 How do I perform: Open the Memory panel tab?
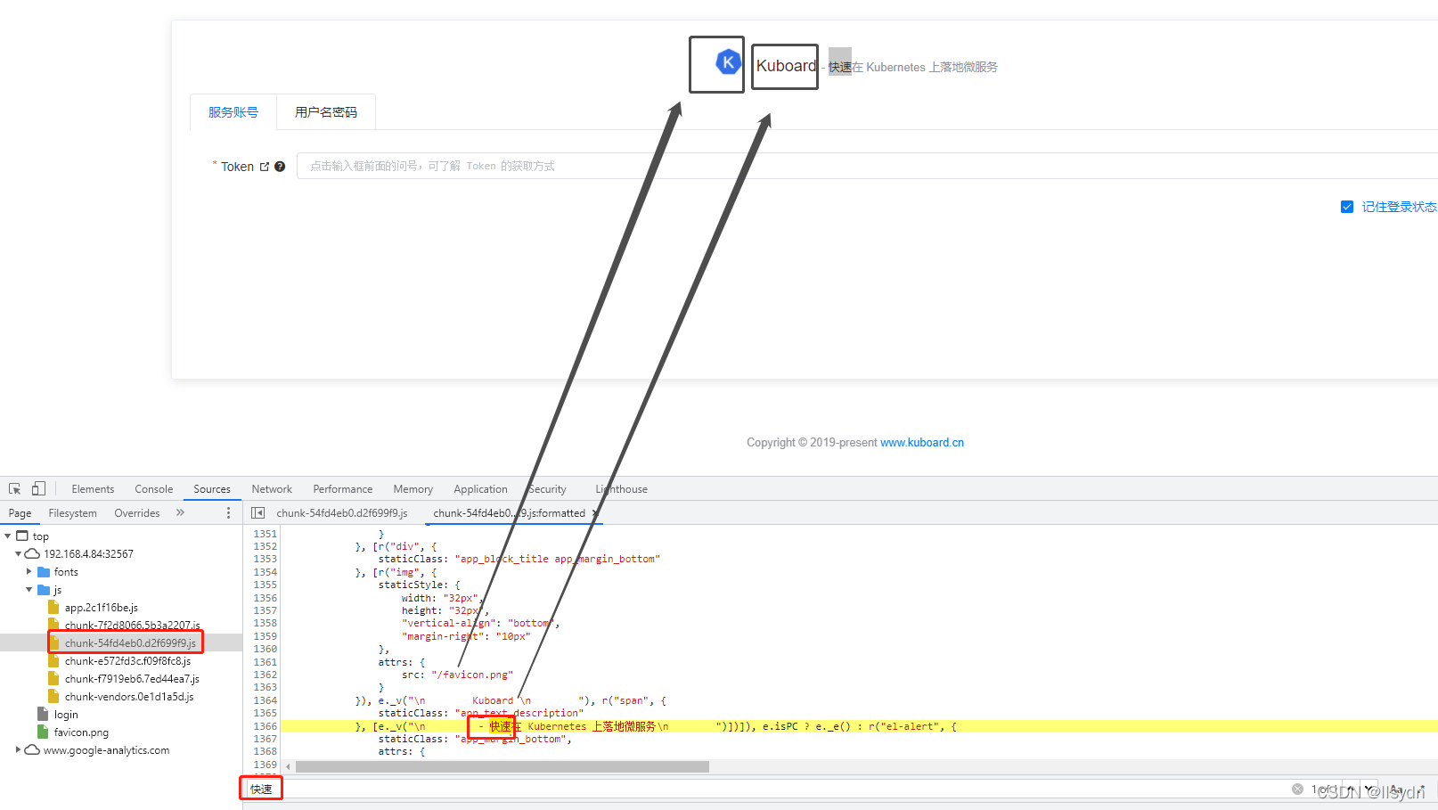click(x=413, y=489)
